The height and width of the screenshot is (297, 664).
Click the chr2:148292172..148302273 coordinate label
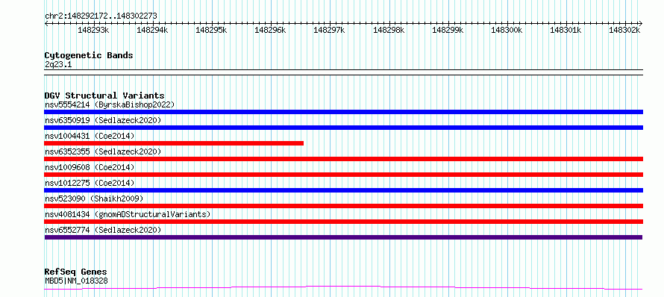[x=101, y=16]
